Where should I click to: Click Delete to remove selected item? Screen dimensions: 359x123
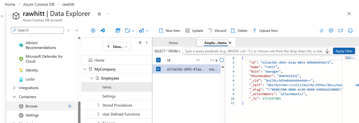click(239, 31)
